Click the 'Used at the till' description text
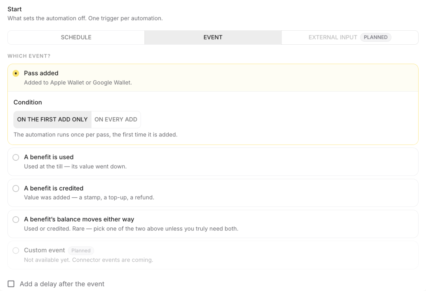 [75, 167]
